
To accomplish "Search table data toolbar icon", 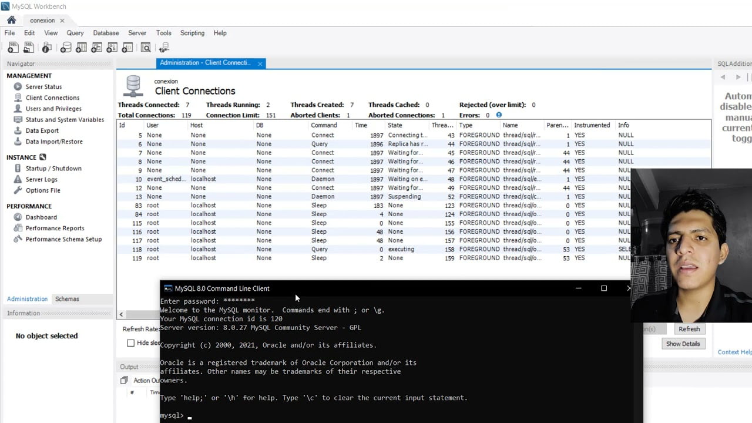I will [145, 48].
